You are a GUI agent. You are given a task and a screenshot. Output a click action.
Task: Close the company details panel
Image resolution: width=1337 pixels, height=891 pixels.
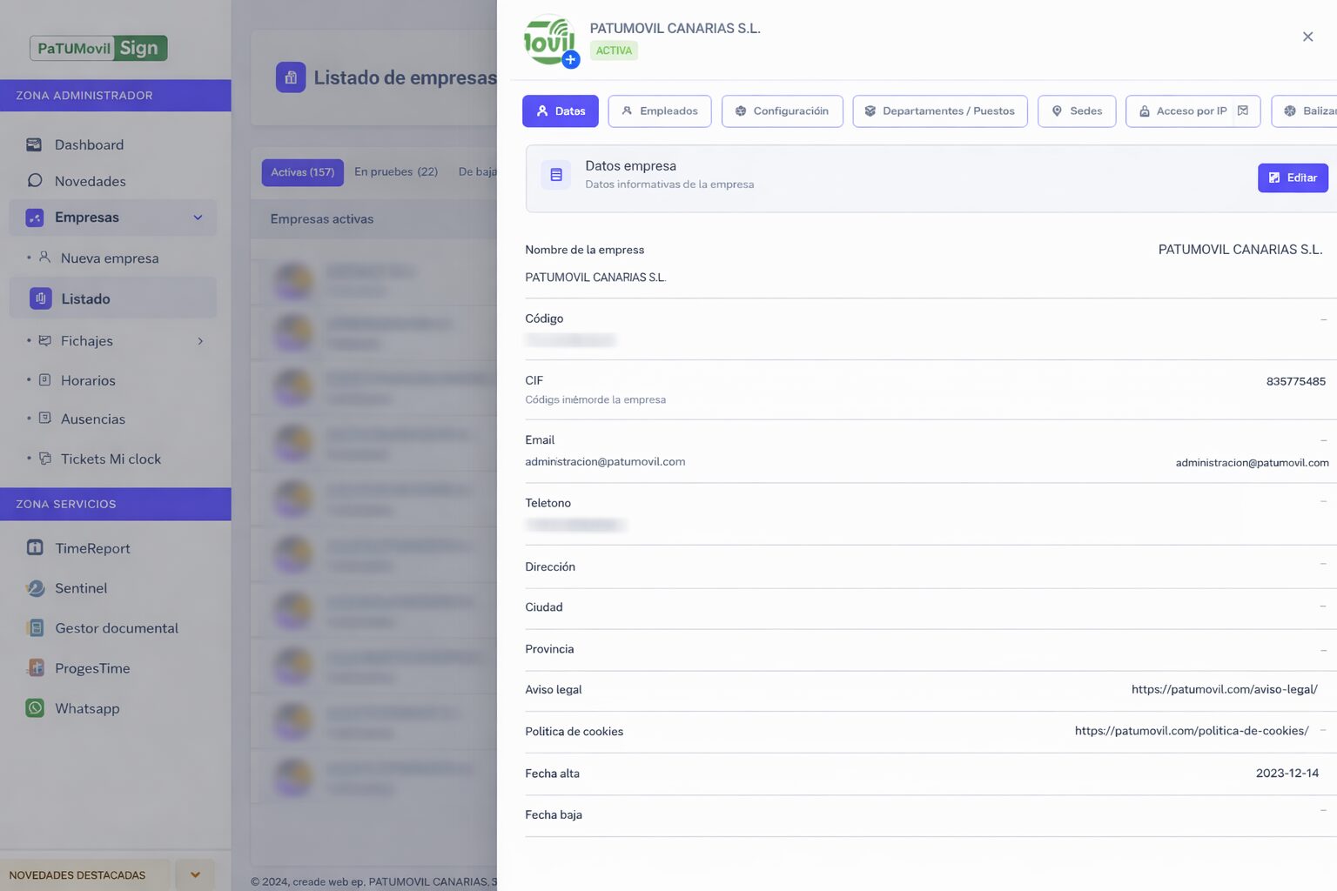coord(1307,37)
